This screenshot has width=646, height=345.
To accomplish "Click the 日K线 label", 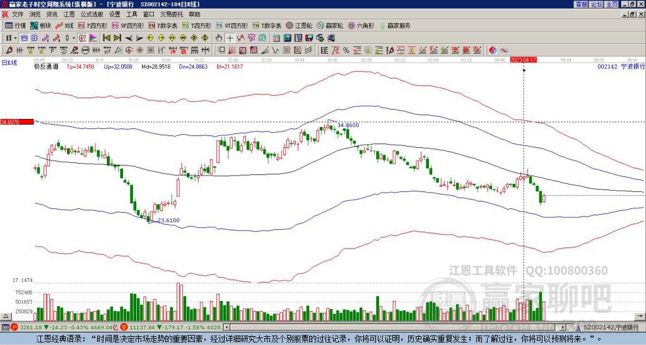I will pos(9,62).
